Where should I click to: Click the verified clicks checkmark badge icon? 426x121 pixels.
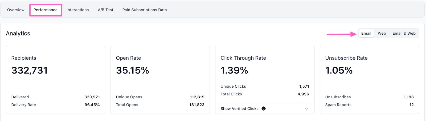(x=264, y=108)
